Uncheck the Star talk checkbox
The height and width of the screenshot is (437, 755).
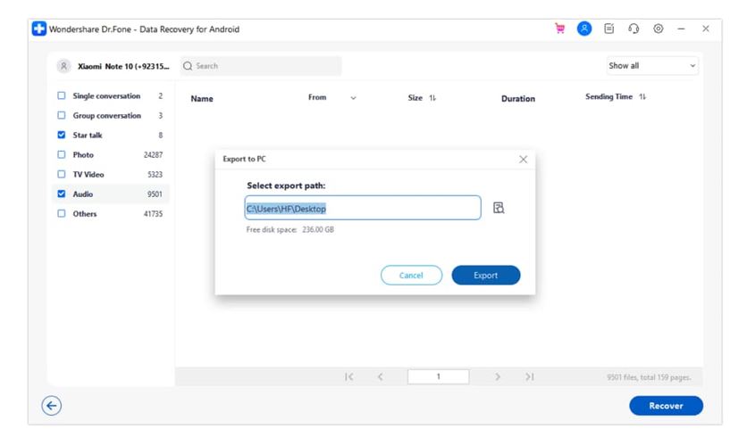[x=61, y=135]
